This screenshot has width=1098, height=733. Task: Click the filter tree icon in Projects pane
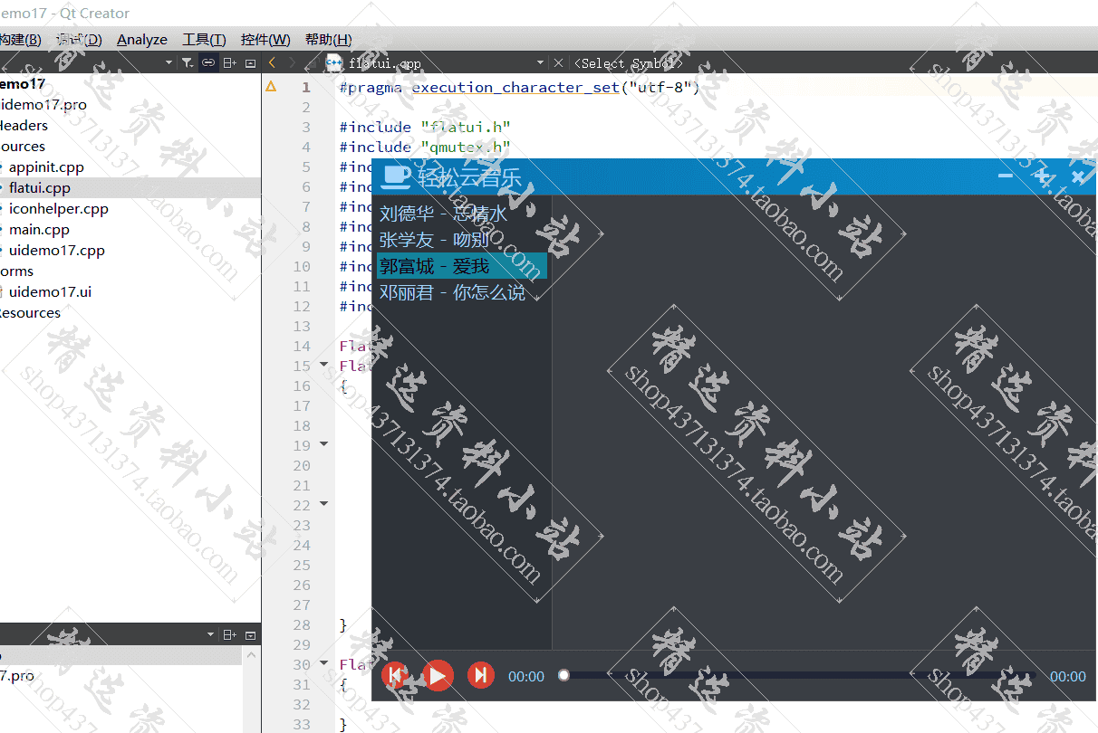(x=187, y=62)
